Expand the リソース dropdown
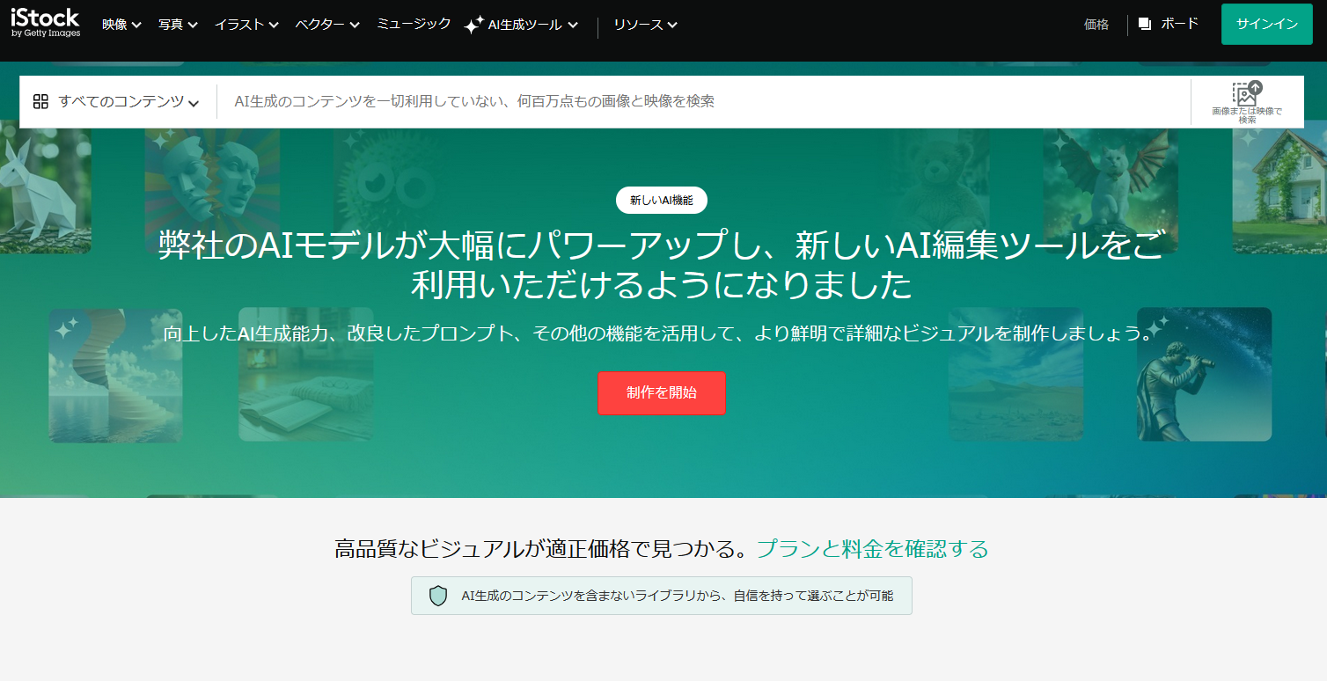Screen dimensions: 1327x681 (x=647, y=25)
